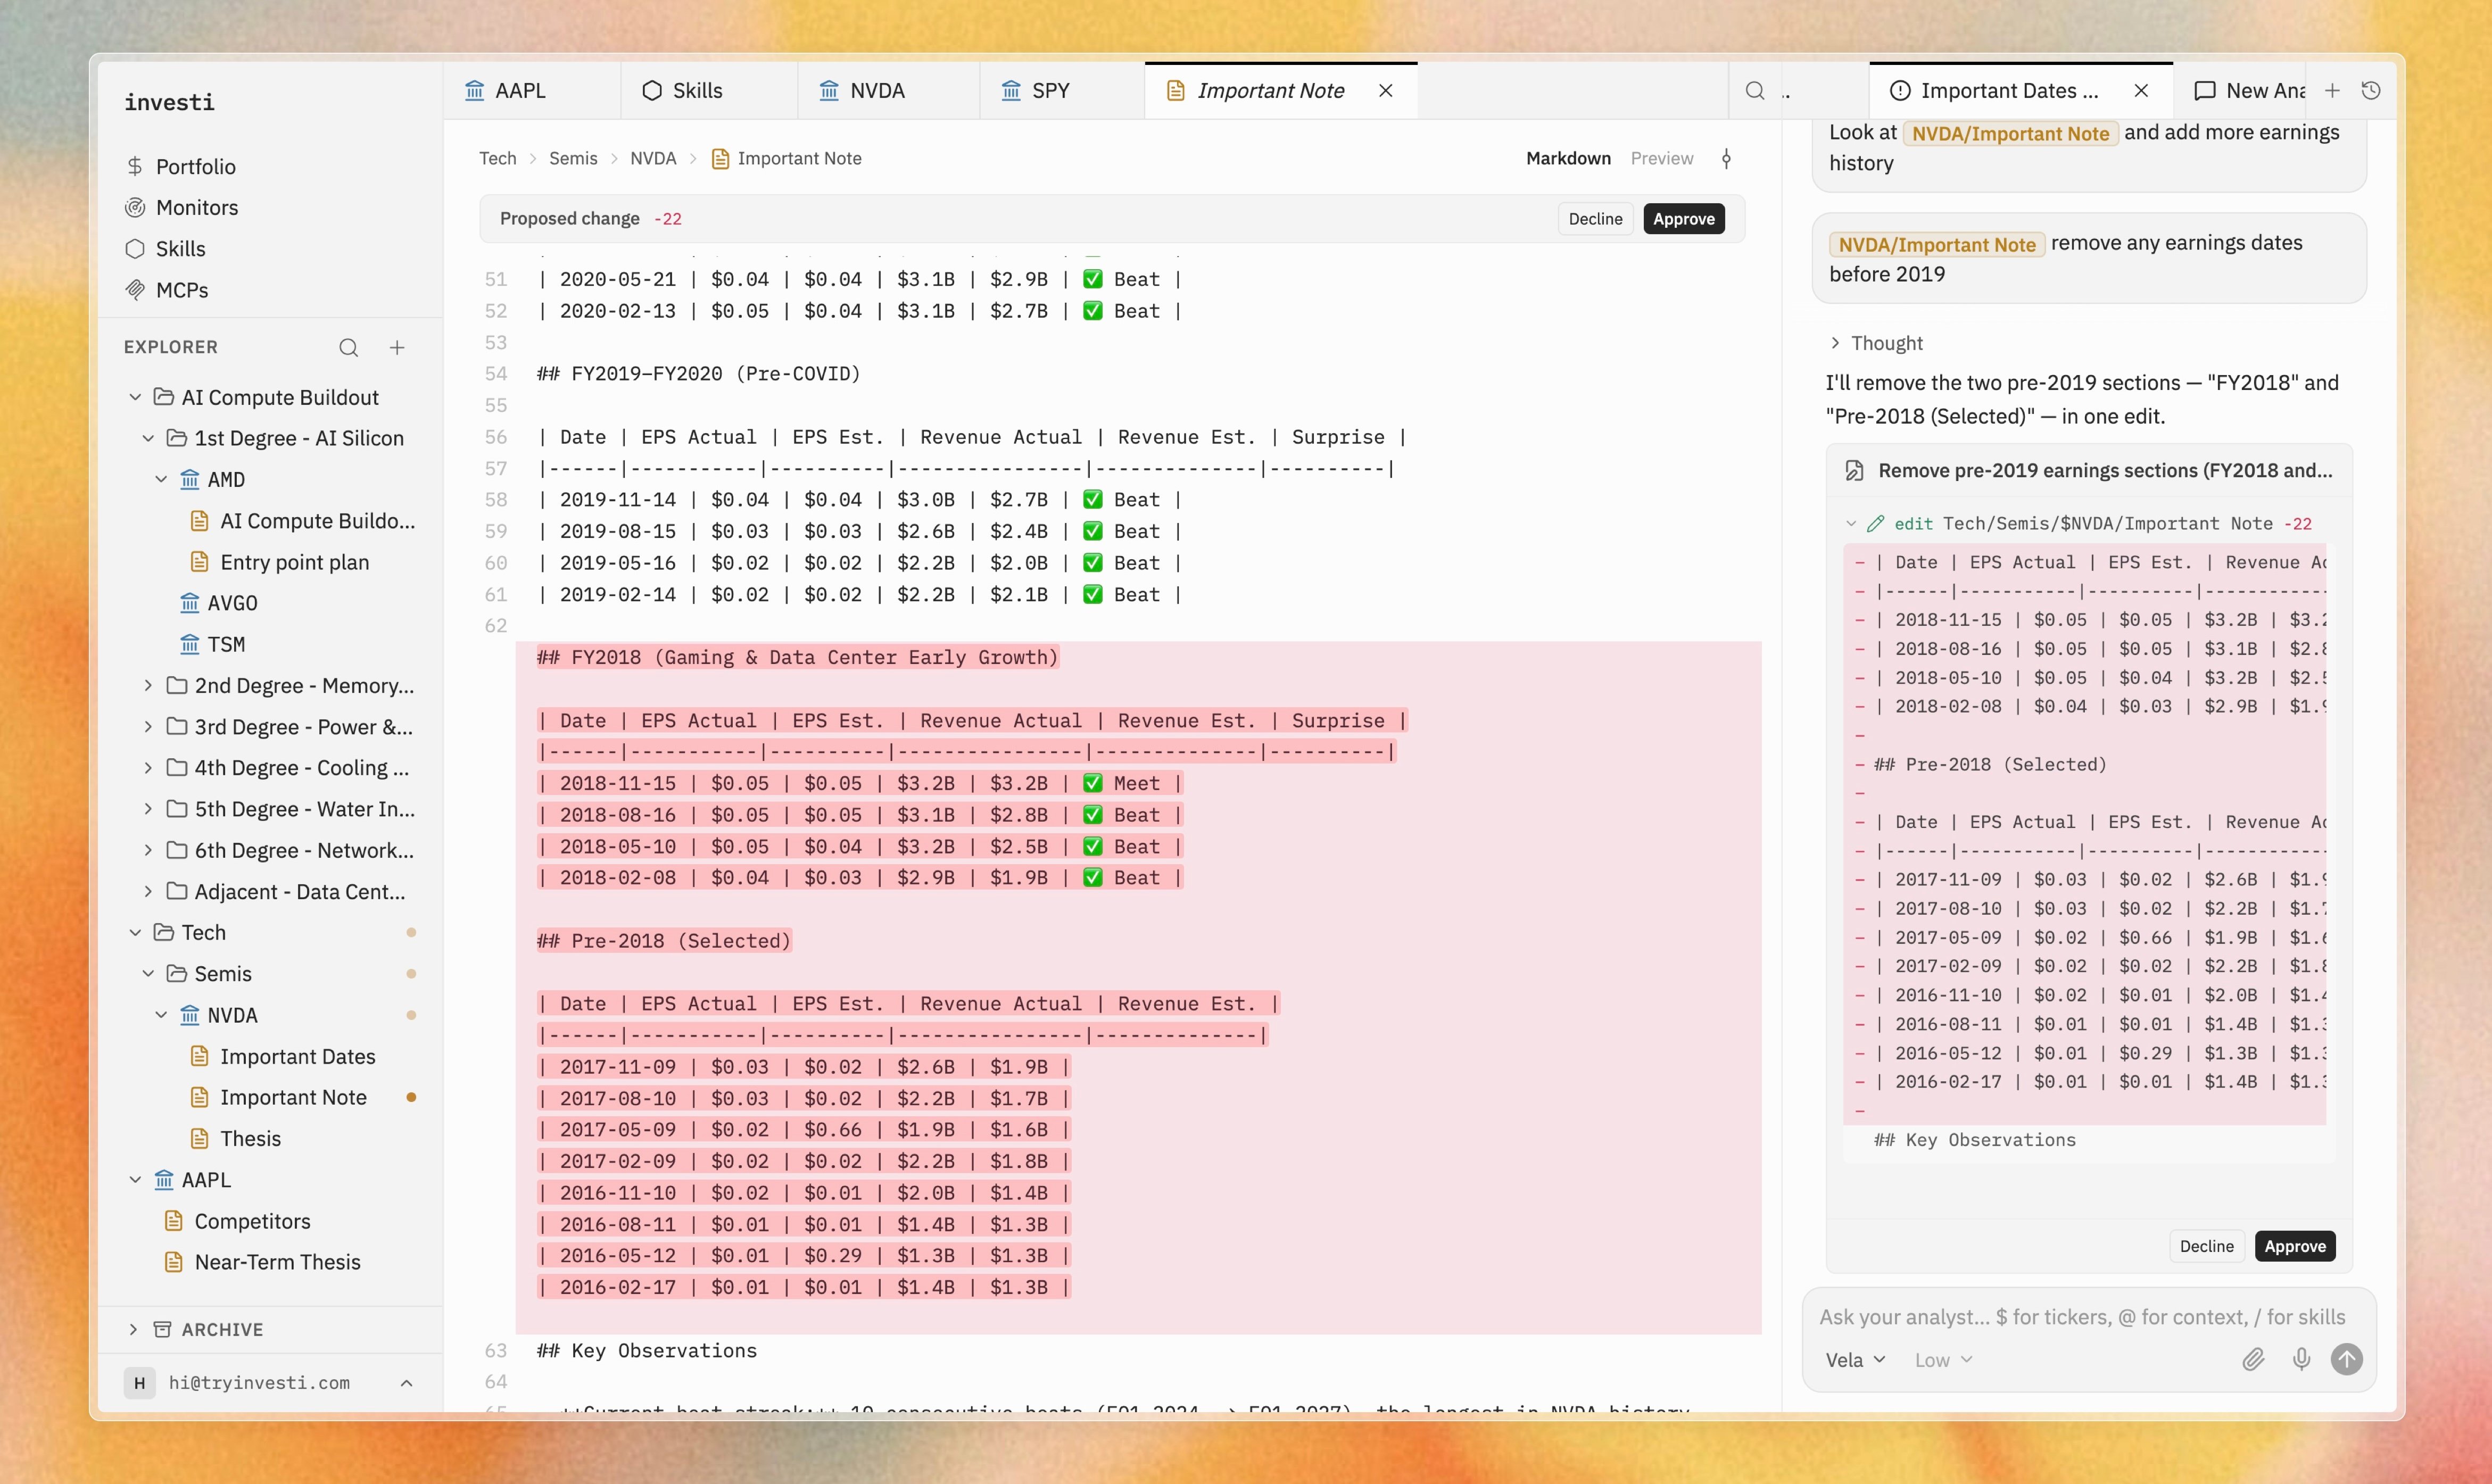The width and height of the screenshot is (2492, 1484).
Task: Start a new chat with plus icon
Action: click(2332, 91)
